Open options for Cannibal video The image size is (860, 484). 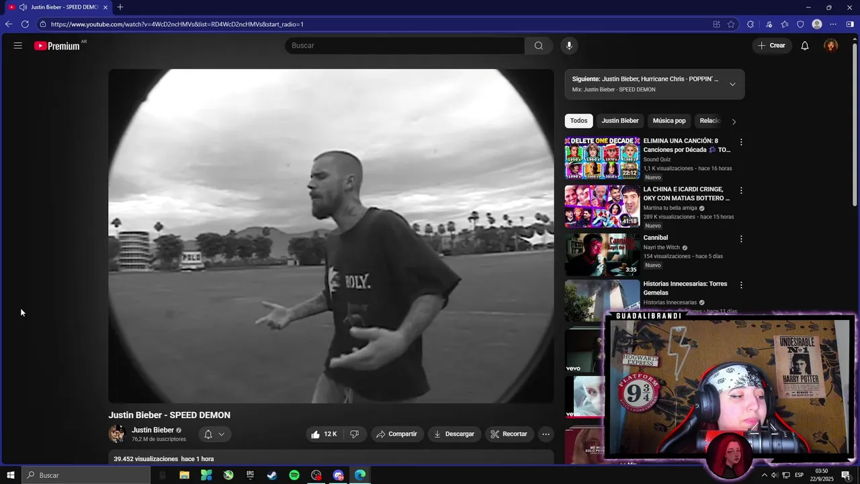point(741,239)
